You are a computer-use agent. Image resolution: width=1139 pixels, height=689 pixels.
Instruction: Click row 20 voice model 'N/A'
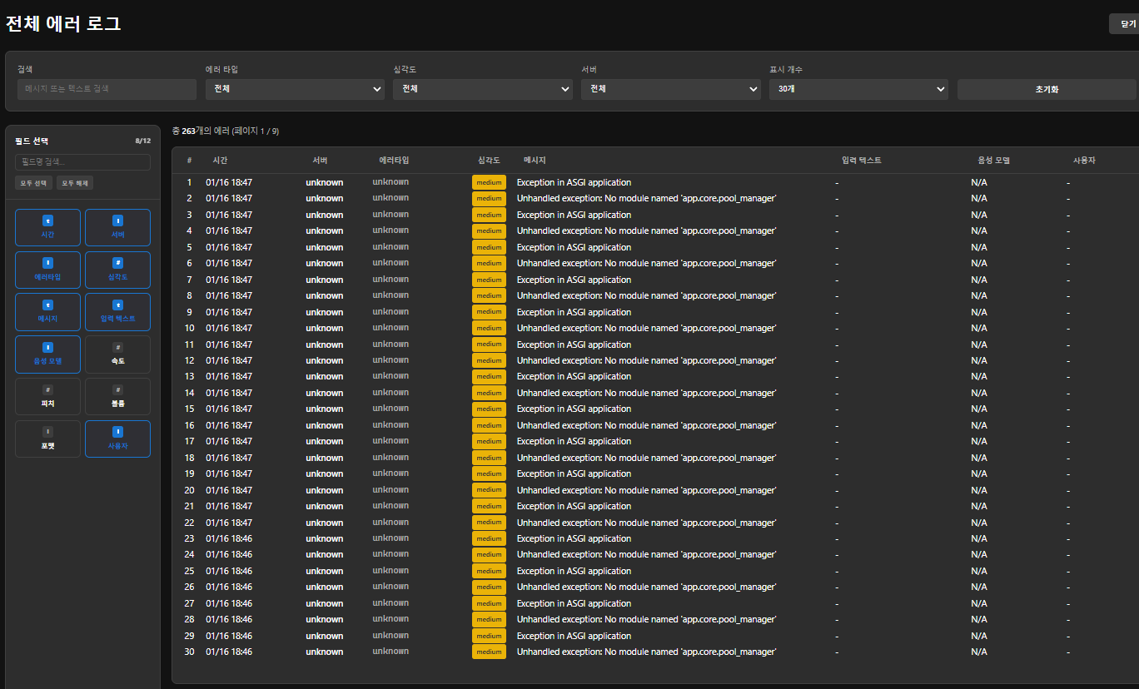pos(979,490)
